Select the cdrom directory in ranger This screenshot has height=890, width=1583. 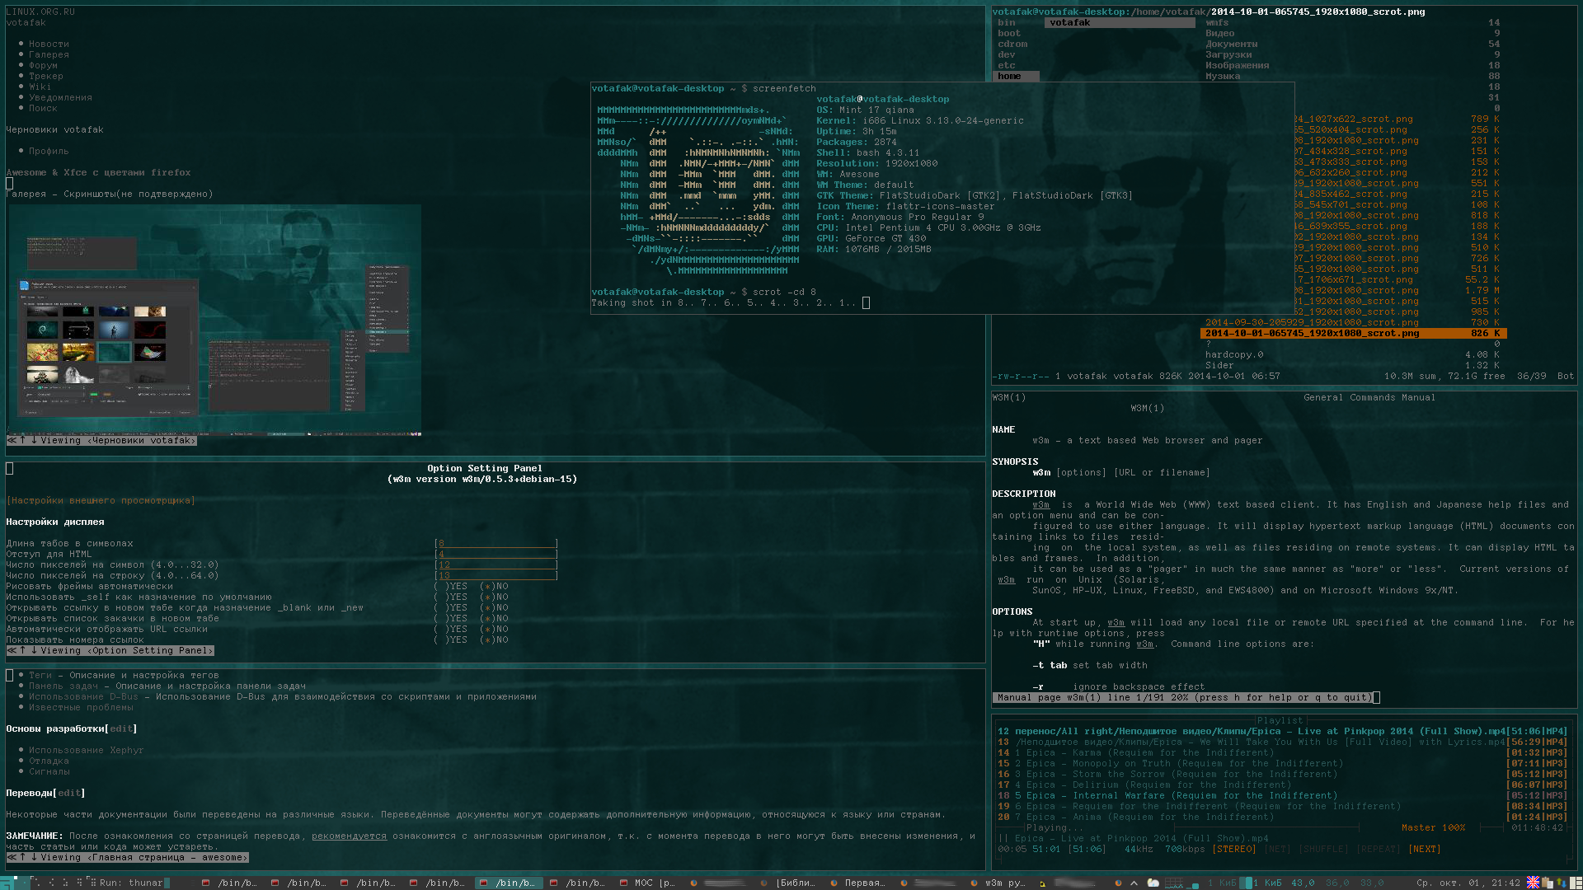tap(1012, 44)
